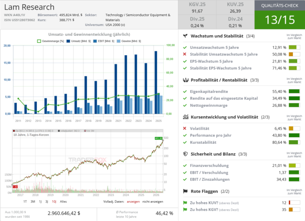The width and height of the screenshot is (305, 221).
Task: Click the QUALITÄTS-CHECK header
Action: (280, 5)
